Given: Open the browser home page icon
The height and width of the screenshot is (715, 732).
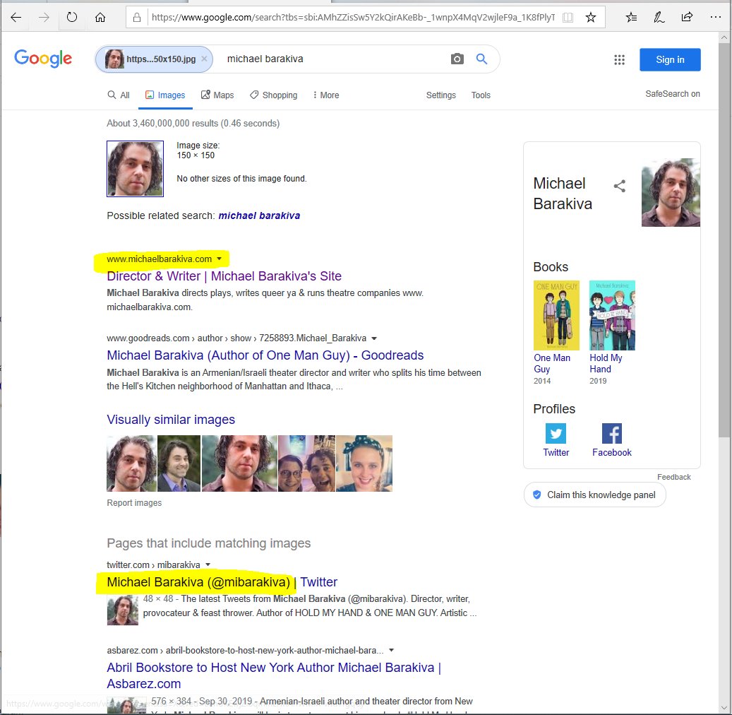Looking at the screenshot, I should tap(100, 18).
